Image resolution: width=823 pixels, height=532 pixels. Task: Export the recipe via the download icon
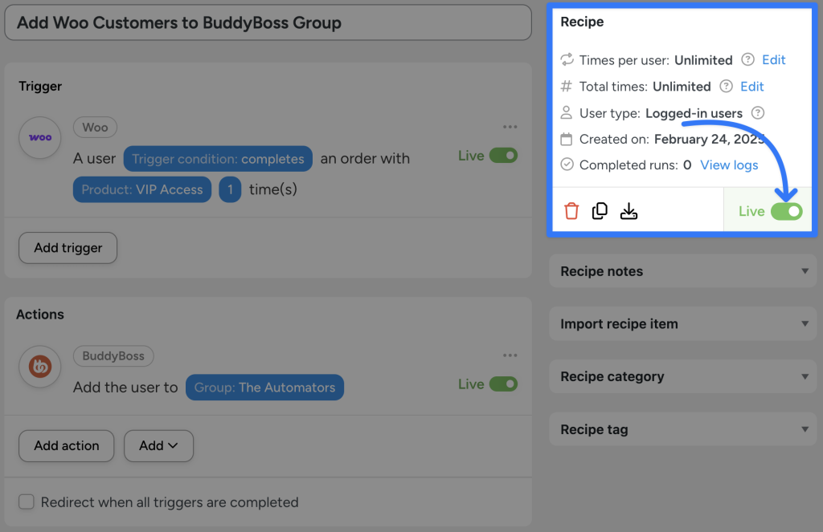click(629, 210)
